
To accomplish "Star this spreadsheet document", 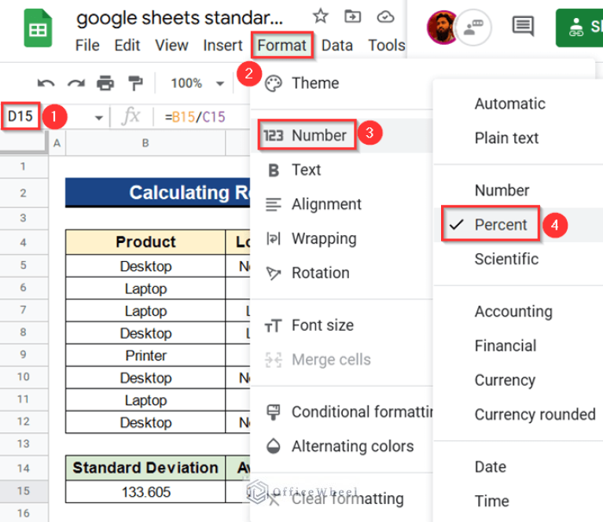I will (x=320, y=17).
